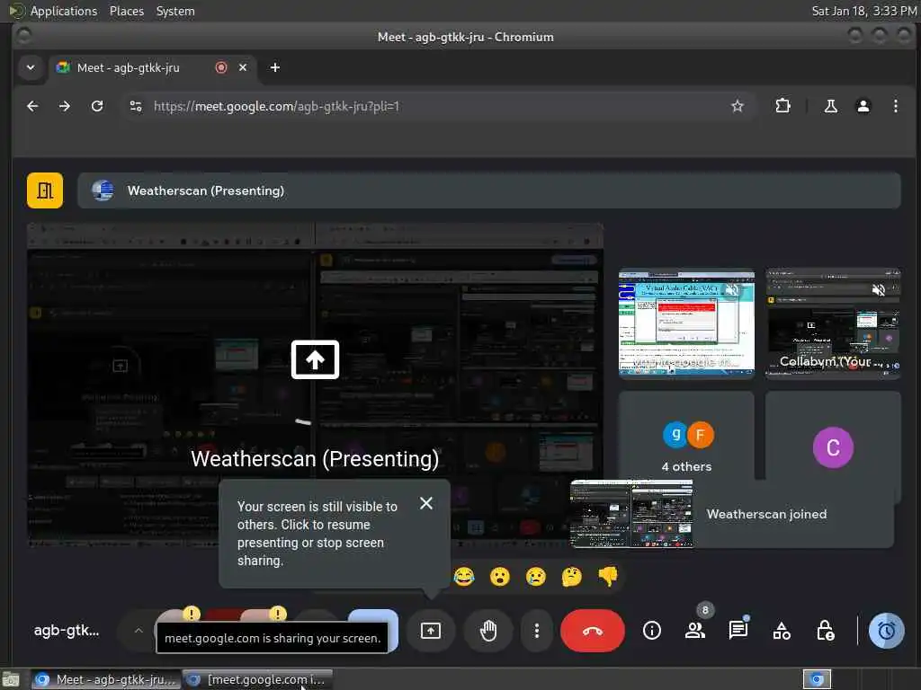Go forward in browser history
This screenshot has width=921, height=690.
coord(65,106)
